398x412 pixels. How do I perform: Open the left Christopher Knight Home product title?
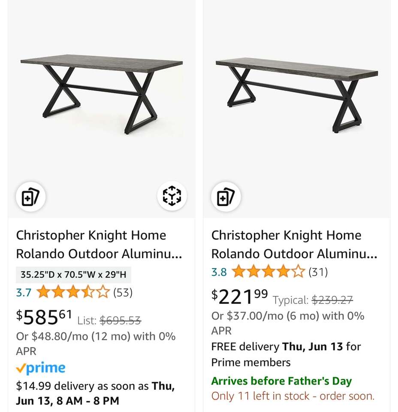coord(99,244)
